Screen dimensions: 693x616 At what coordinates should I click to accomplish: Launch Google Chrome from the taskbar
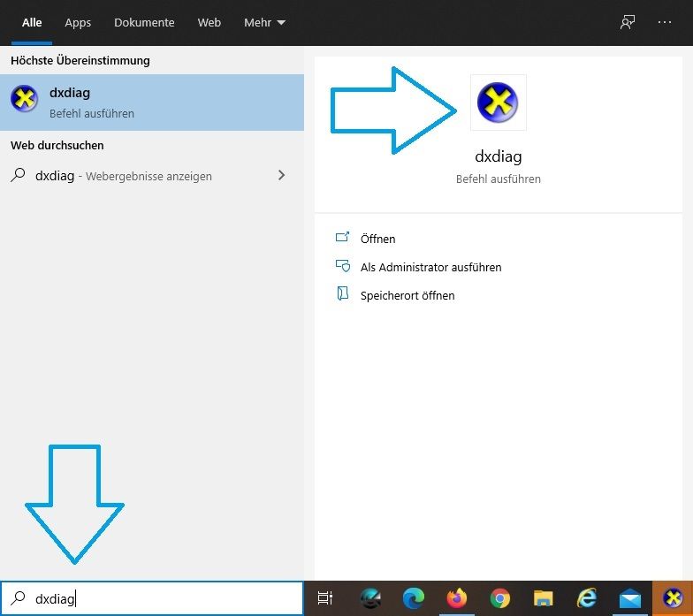(499, 598)
